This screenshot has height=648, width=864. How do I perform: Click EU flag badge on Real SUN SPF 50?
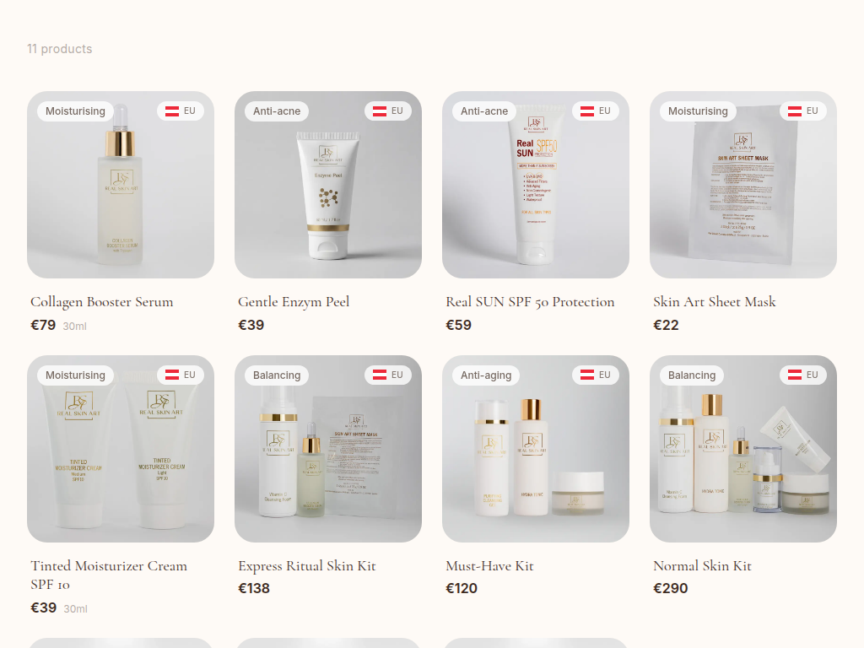tap(596, 111)
